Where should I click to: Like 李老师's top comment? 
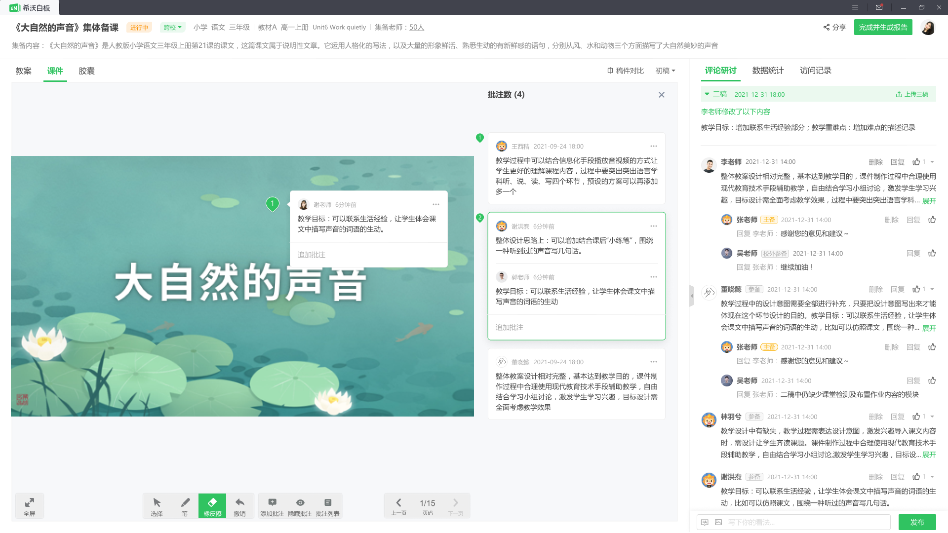pyautogui.click(x=916, y=162)
